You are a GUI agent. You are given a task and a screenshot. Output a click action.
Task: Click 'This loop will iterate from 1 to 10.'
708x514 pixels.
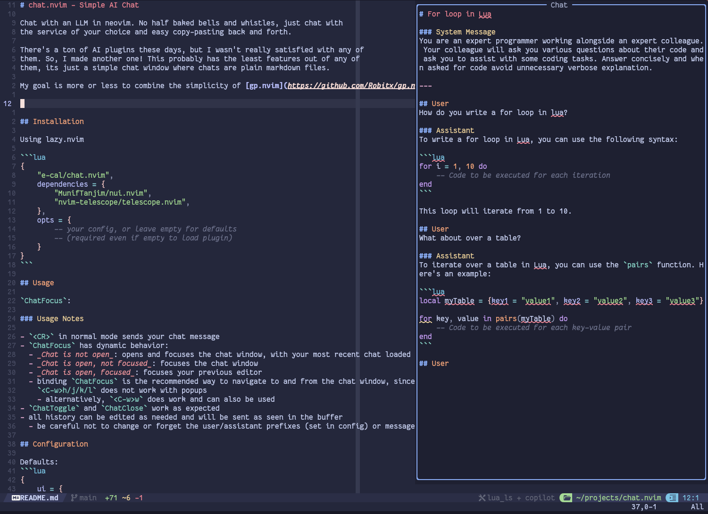495,211
